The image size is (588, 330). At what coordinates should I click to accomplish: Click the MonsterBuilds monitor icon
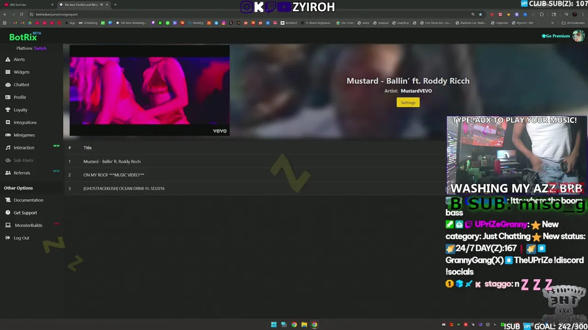[x=8, y=225]
